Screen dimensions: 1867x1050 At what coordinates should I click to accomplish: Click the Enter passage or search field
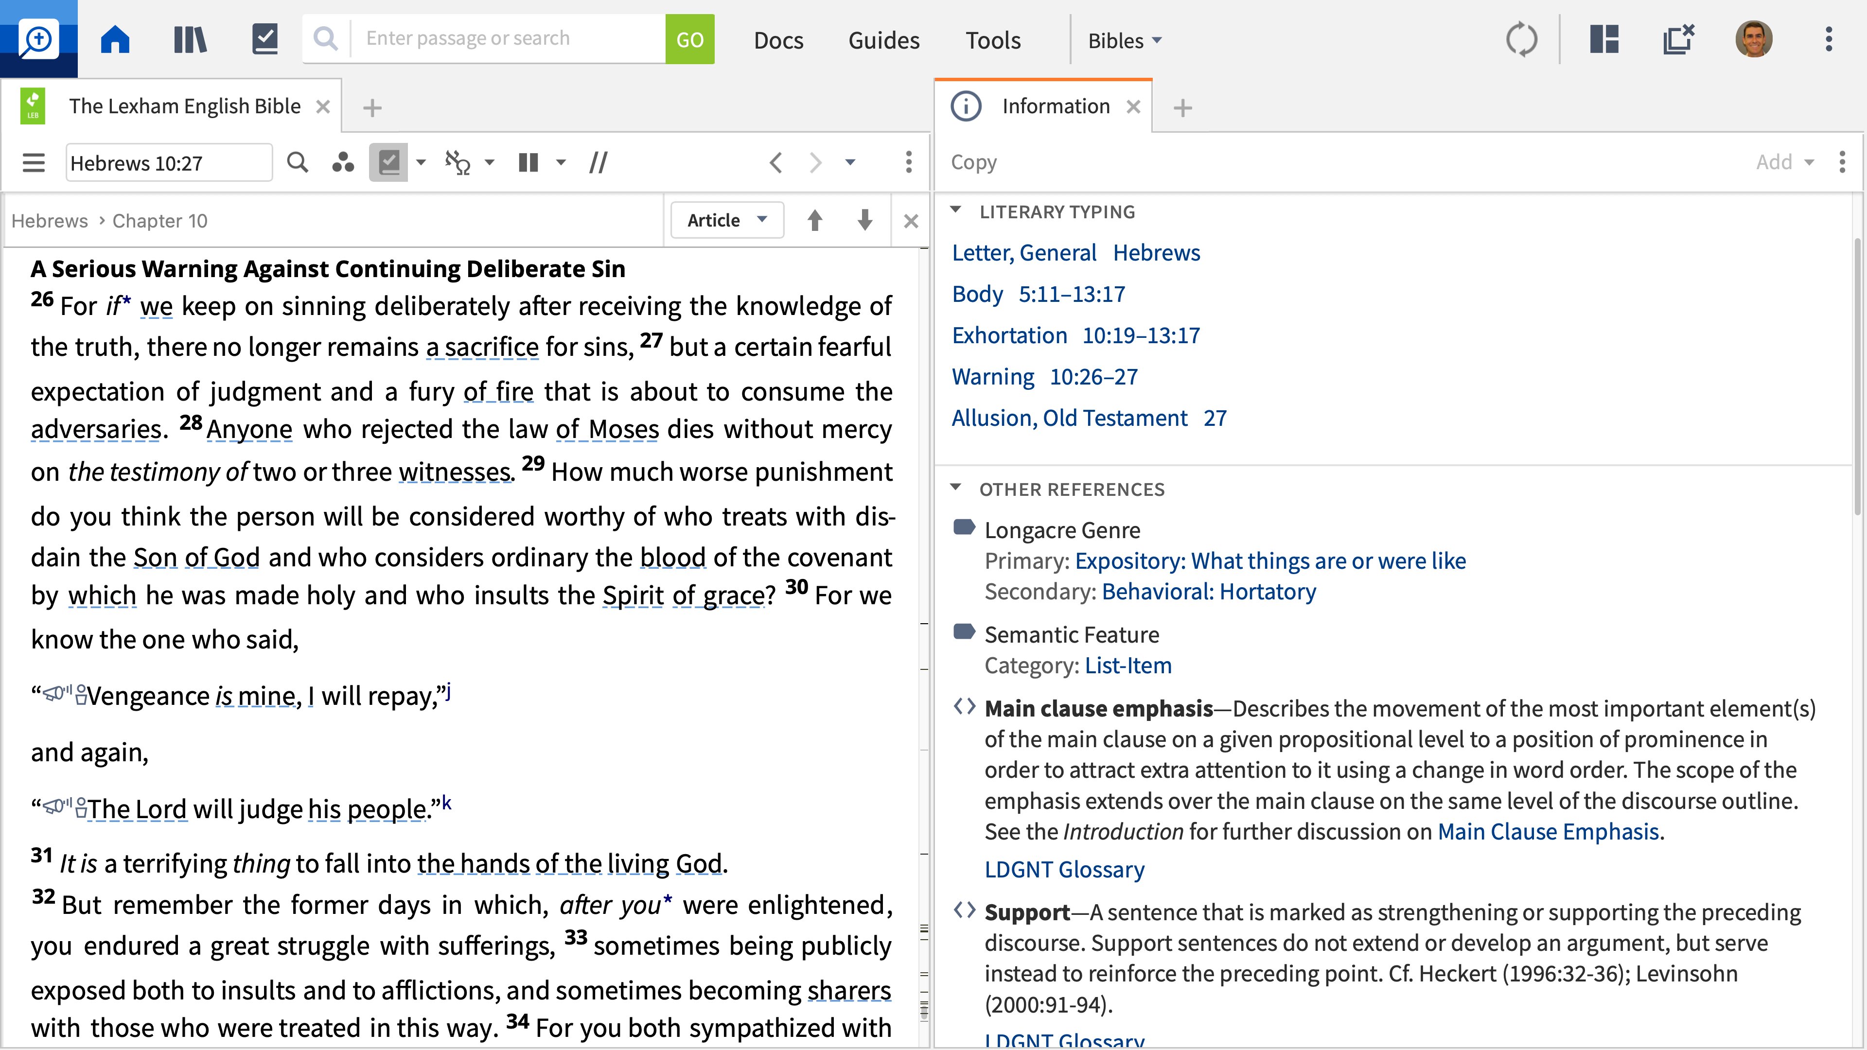507,38
